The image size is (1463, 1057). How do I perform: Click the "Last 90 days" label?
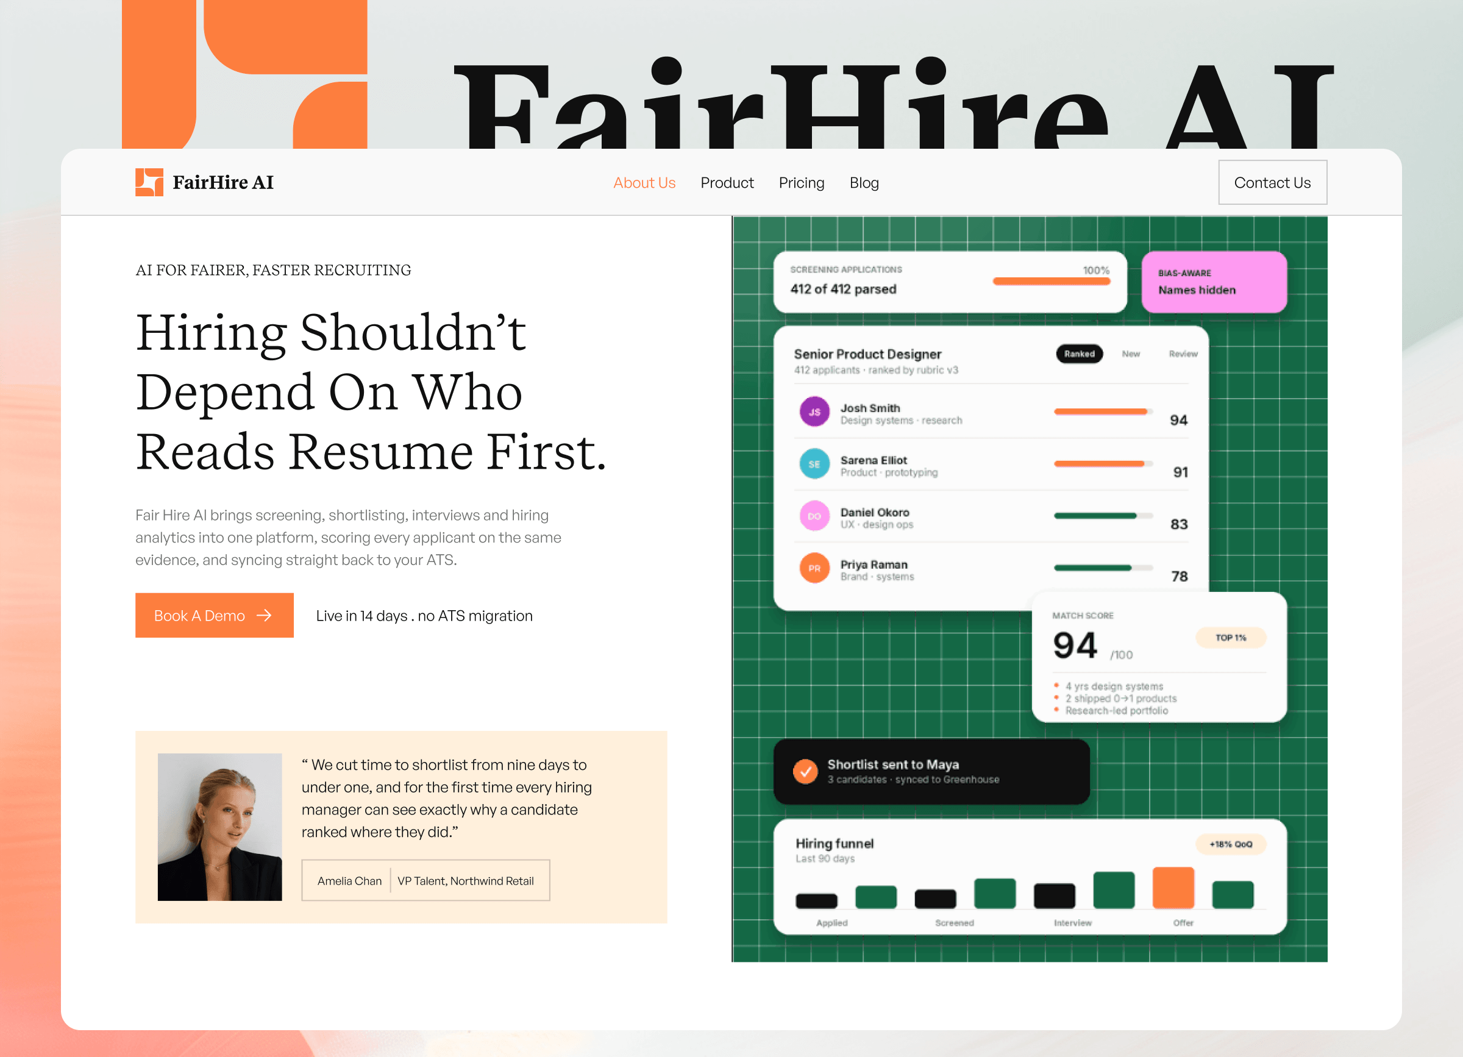coord(824,859)
